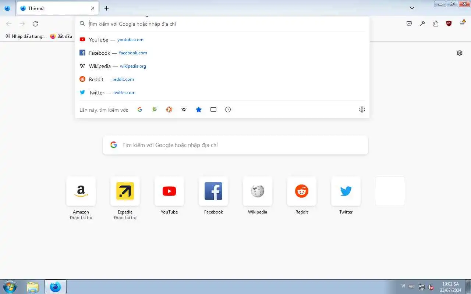This screenshot has width=471, height=294.
Task: Select the YouTube suggestion in the dropdown
Action: (222, 40)
